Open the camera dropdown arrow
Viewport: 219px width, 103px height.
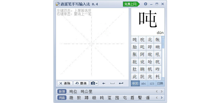point(97,83)
